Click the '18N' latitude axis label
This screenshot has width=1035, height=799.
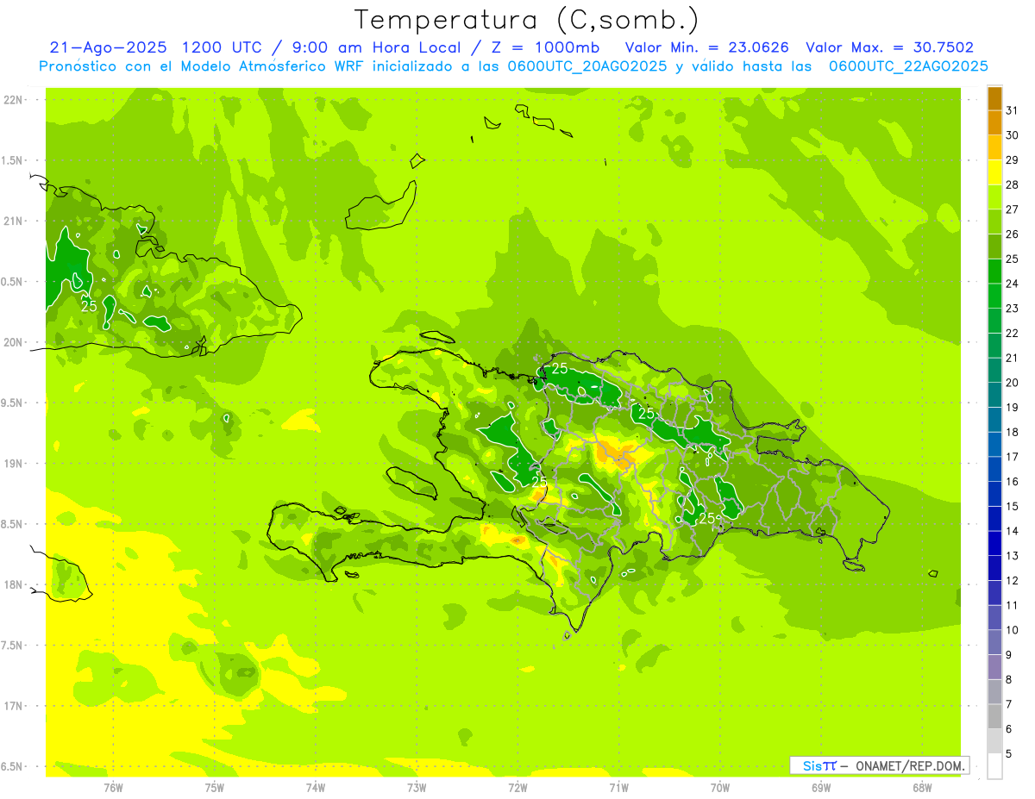(13, 584)
